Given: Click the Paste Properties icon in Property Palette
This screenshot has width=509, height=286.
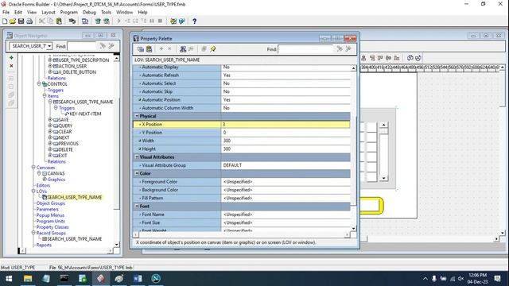Looking at the screenshot, I should click(x=149, y=49).
